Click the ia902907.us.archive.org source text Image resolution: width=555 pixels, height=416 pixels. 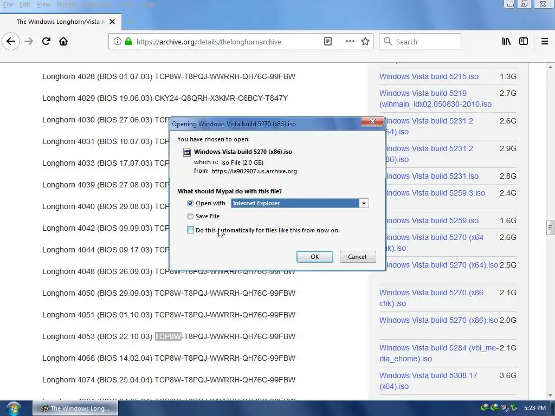[254, 171]
